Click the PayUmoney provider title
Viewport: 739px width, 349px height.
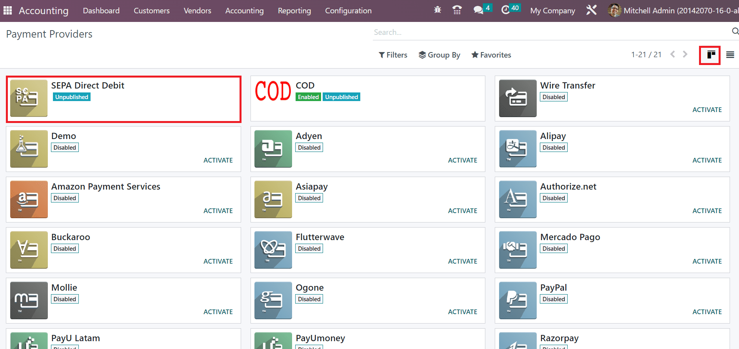point(320,338)
